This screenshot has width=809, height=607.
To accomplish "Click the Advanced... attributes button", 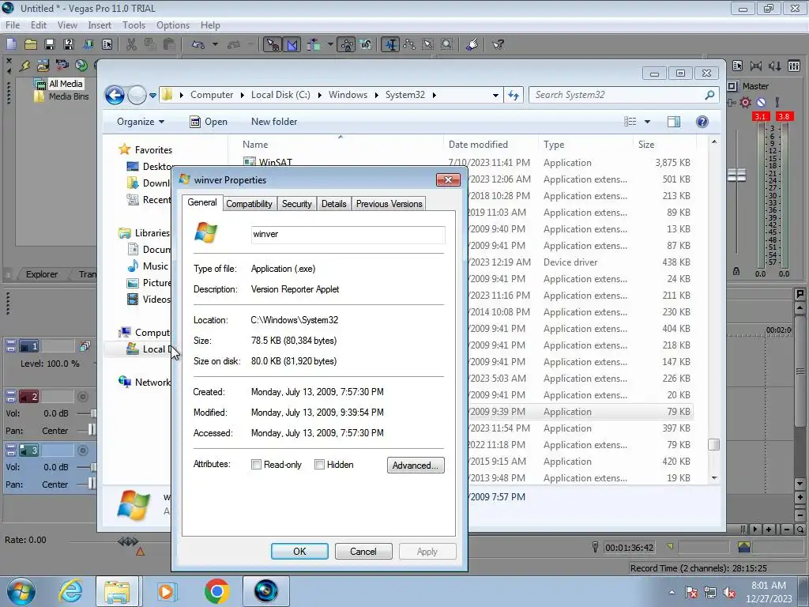I will [x=416, y=465].
